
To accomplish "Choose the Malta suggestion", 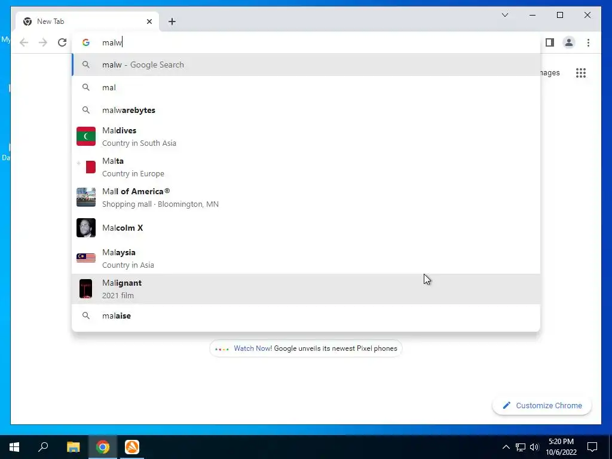I will click(306, 167).
